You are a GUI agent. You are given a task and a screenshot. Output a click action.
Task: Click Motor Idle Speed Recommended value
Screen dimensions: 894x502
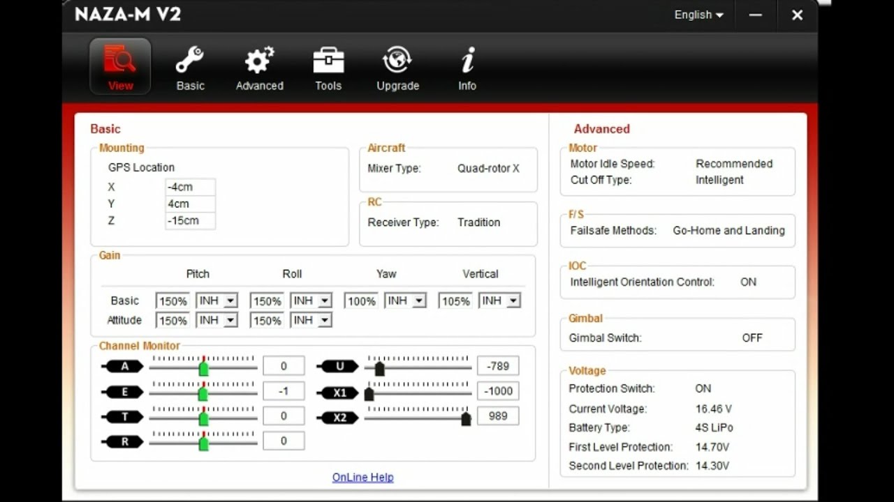click(x=734, y=164)
